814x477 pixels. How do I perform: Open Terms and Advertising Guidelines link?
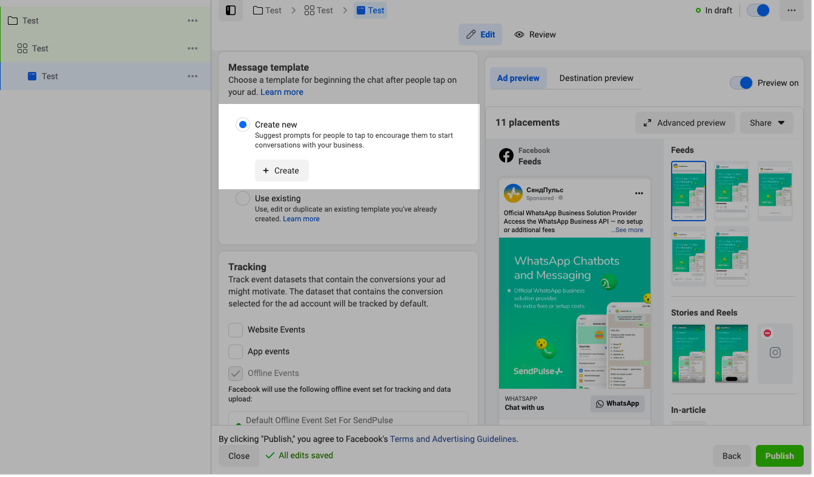[453, 439]
